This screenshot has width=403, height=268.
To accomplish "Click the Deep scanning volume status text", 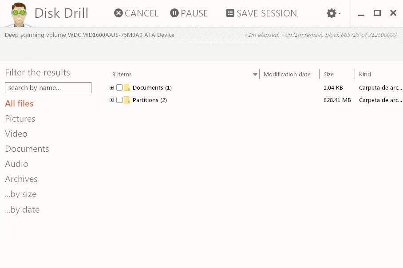I will coord(90,35).
